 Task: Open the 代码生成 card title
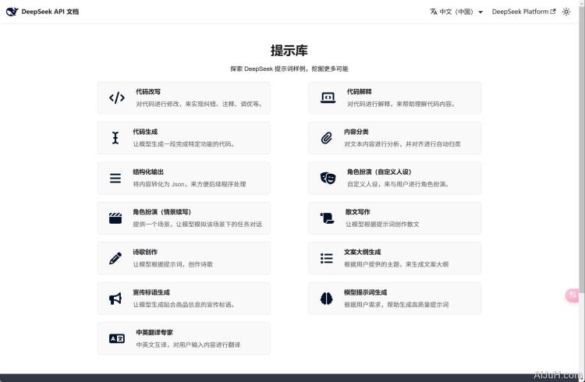tap(145, 132)
